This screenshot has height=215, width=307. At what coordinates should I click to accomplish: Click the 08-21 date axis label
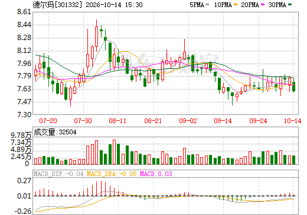coord(153,121)
